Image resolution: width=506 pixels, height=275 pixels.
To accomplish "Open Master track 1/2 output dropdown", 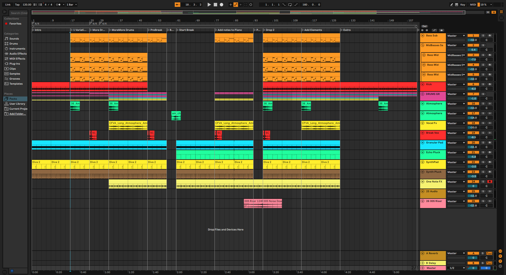I will 456,268.
